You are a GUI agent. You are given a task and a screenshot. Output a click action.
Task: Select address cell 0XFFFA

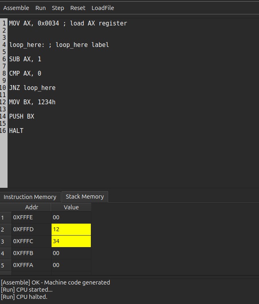[x=31, y=265]
